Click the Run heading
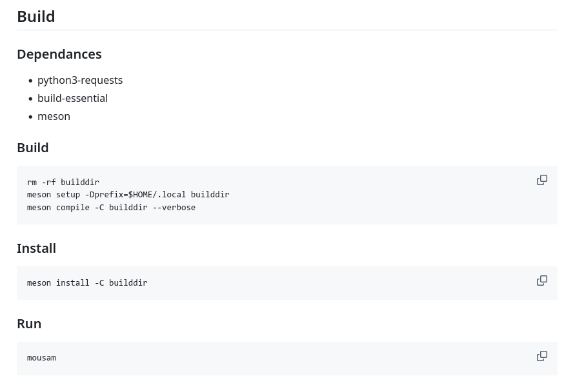 29,324
